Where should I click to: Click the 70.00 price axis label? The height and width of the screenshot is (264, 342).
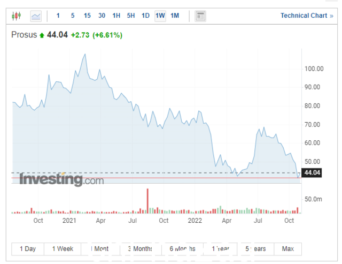point(312,125)
